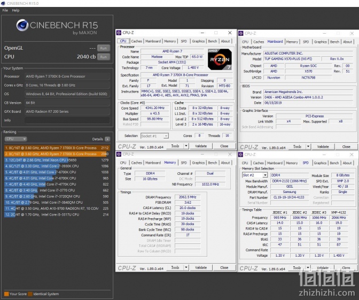
Task: Click Validate in CPU window
Action: tap(201, 146)
